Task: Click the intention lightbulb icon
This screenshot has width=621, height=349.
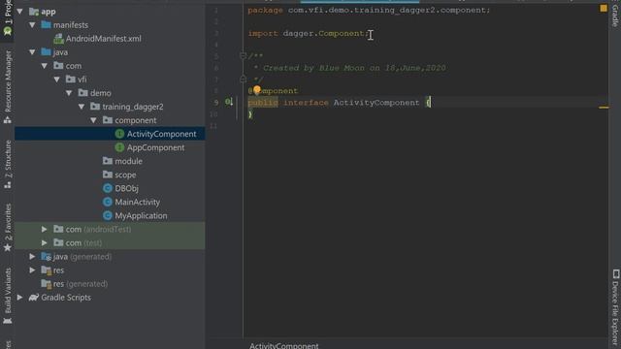Action: [x=257, y=90]
